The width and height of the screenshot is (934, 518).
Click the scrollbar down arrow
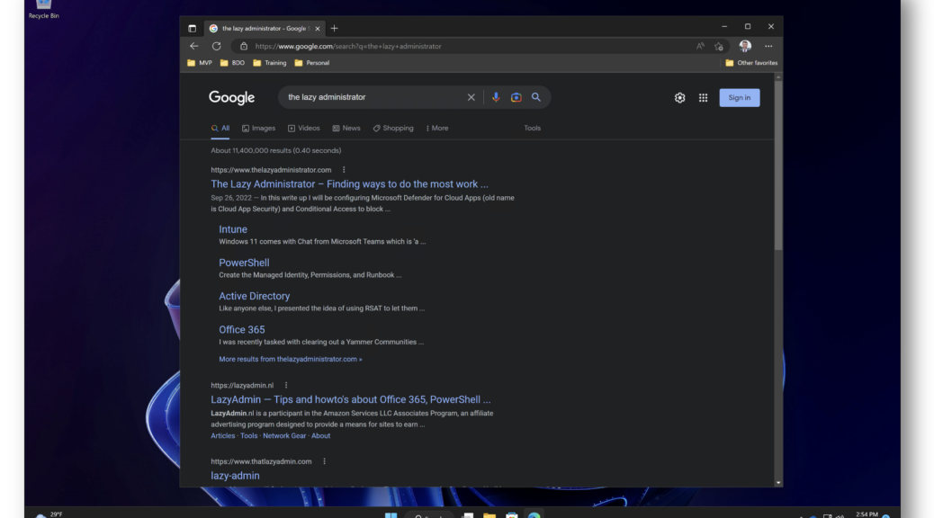point(778,482)
